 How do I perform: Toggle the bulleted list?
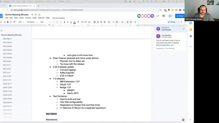click(117, 22)
